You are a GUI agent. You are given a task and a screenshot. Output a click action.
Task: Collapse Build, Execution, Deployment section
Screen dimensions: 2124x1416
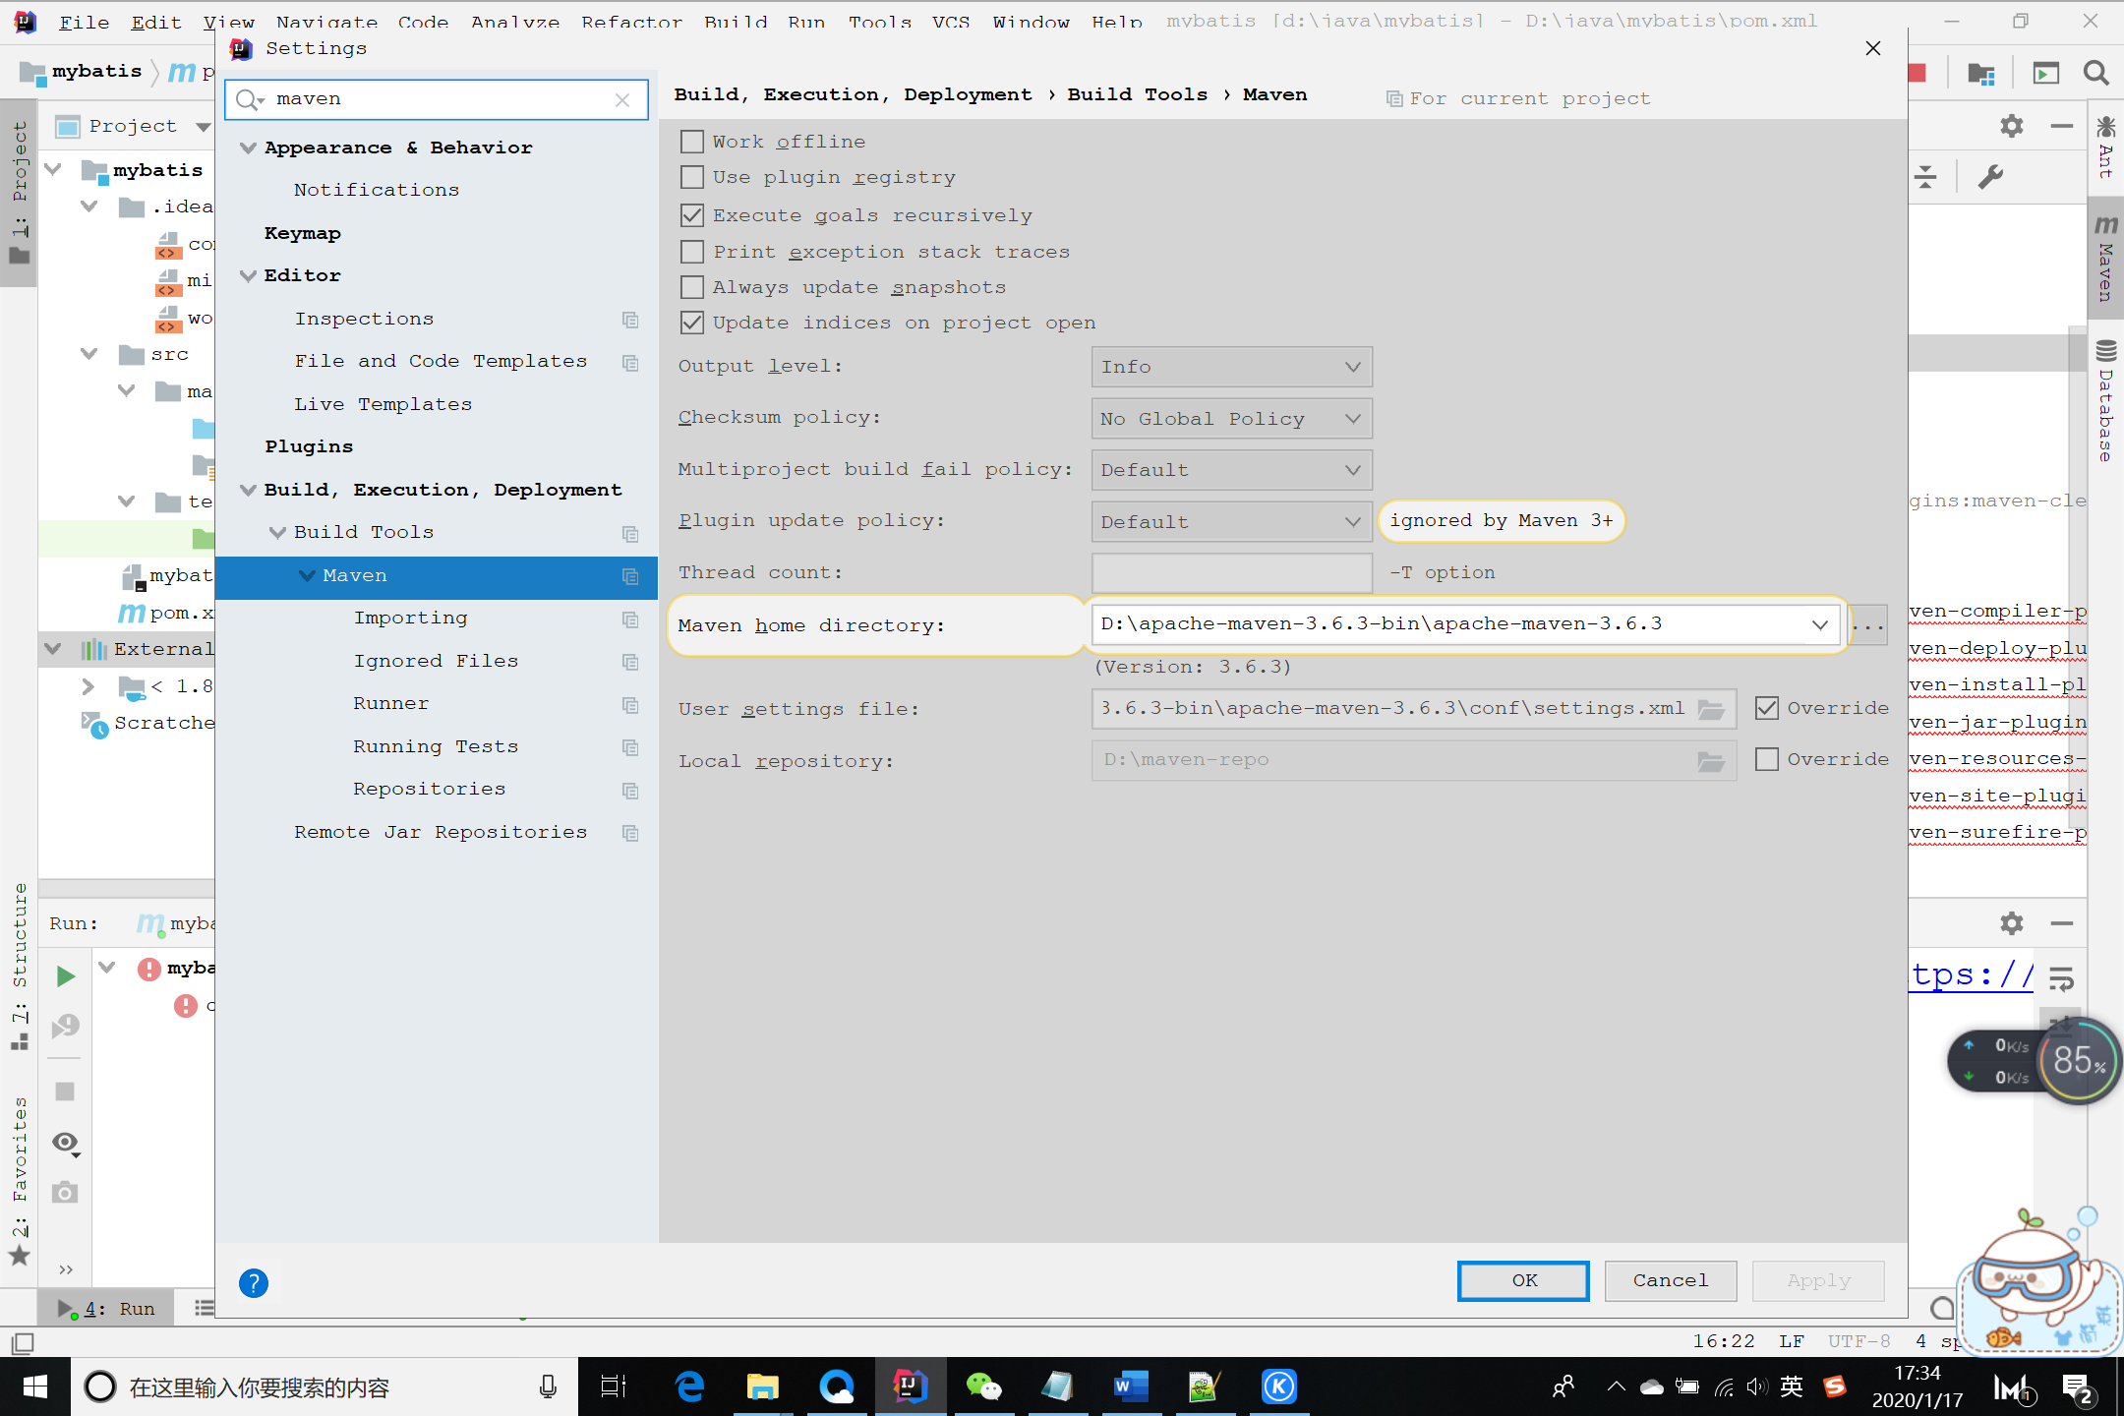tap(248, 490)
